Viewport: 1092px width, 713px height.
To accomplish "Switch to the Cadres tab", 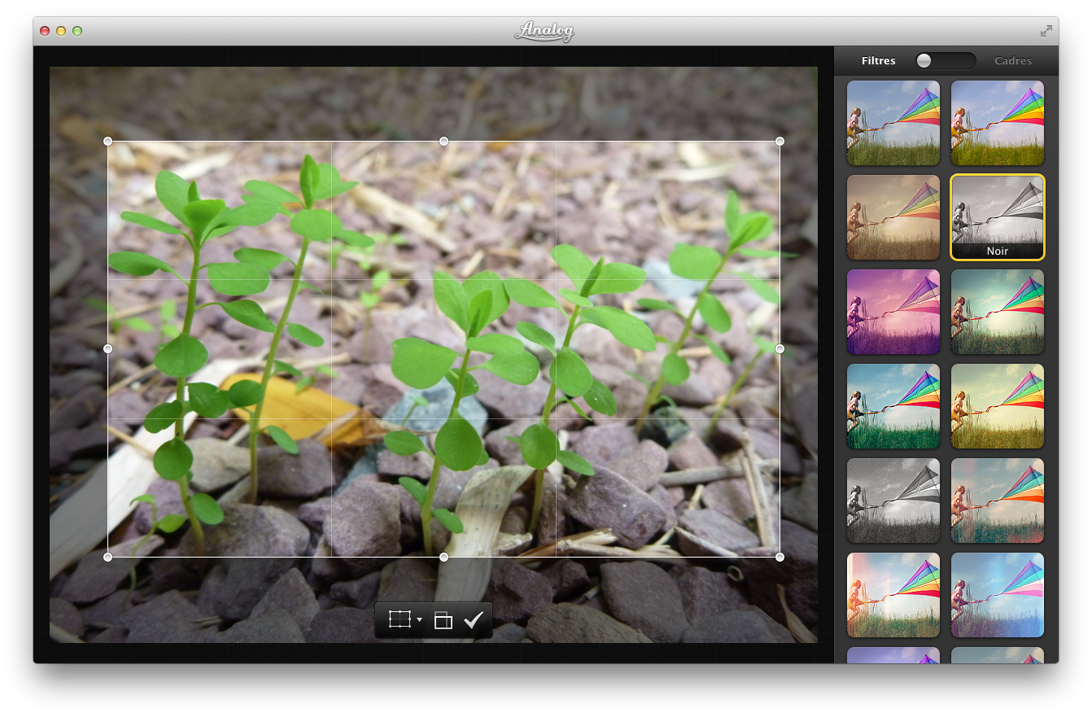I will [x=1012, y=61].
